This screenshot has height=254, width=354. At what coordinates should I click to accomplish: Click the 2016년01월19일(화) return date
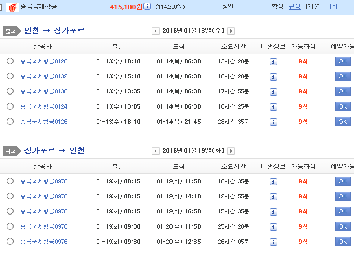[193, 151]
